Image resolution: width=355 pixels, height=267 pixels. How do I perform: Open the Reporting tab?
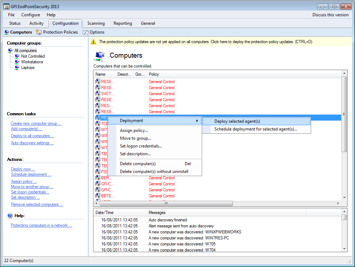coord(122,23)
